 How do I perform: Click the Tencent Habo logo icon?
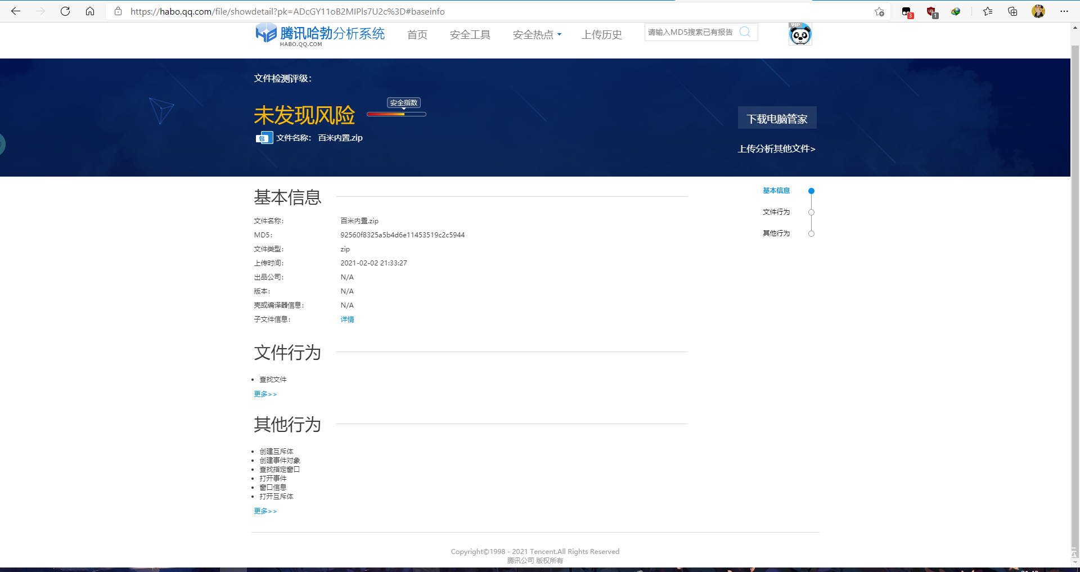pyautogui.click(x=265, y=33)
